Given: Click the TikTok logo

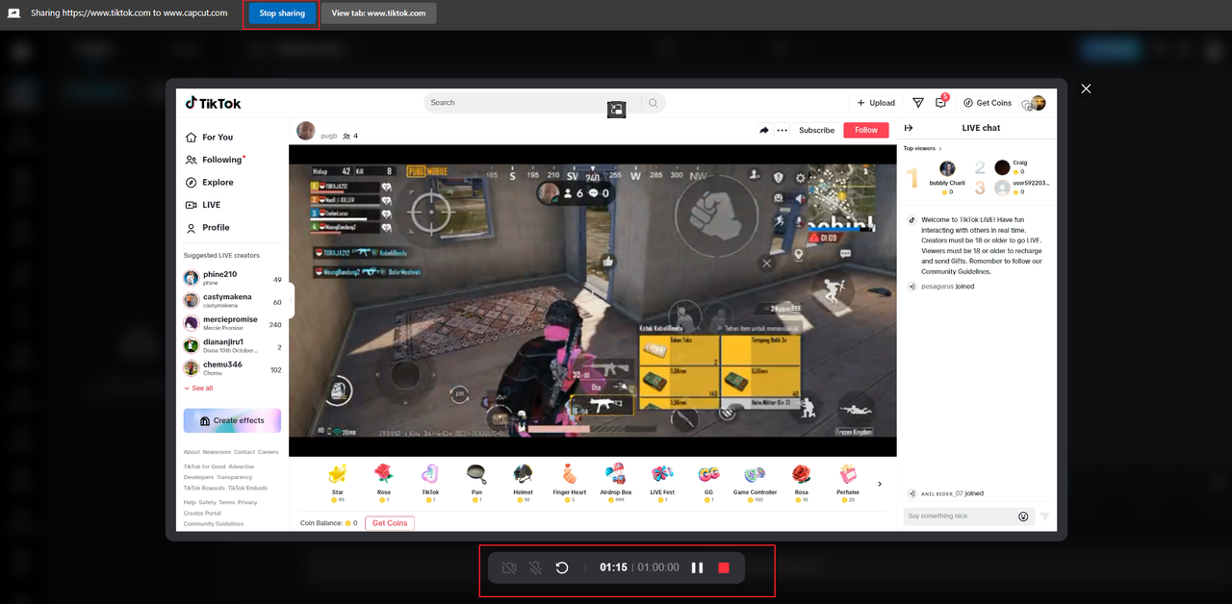Looking at the screenshot, I should [214, 103].
